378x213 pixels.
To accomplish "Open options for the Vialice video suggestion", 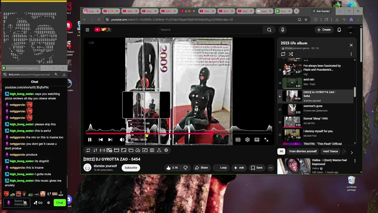I will (x=355, y=161).
